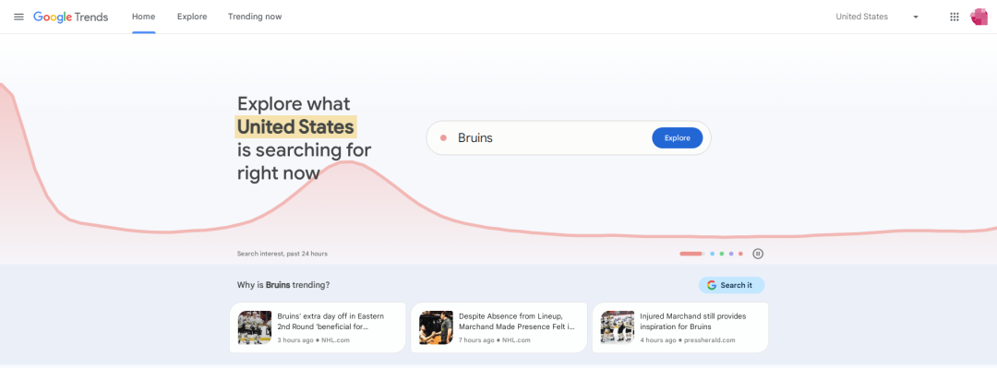Click the country dropdown arrow

[916, 18]
